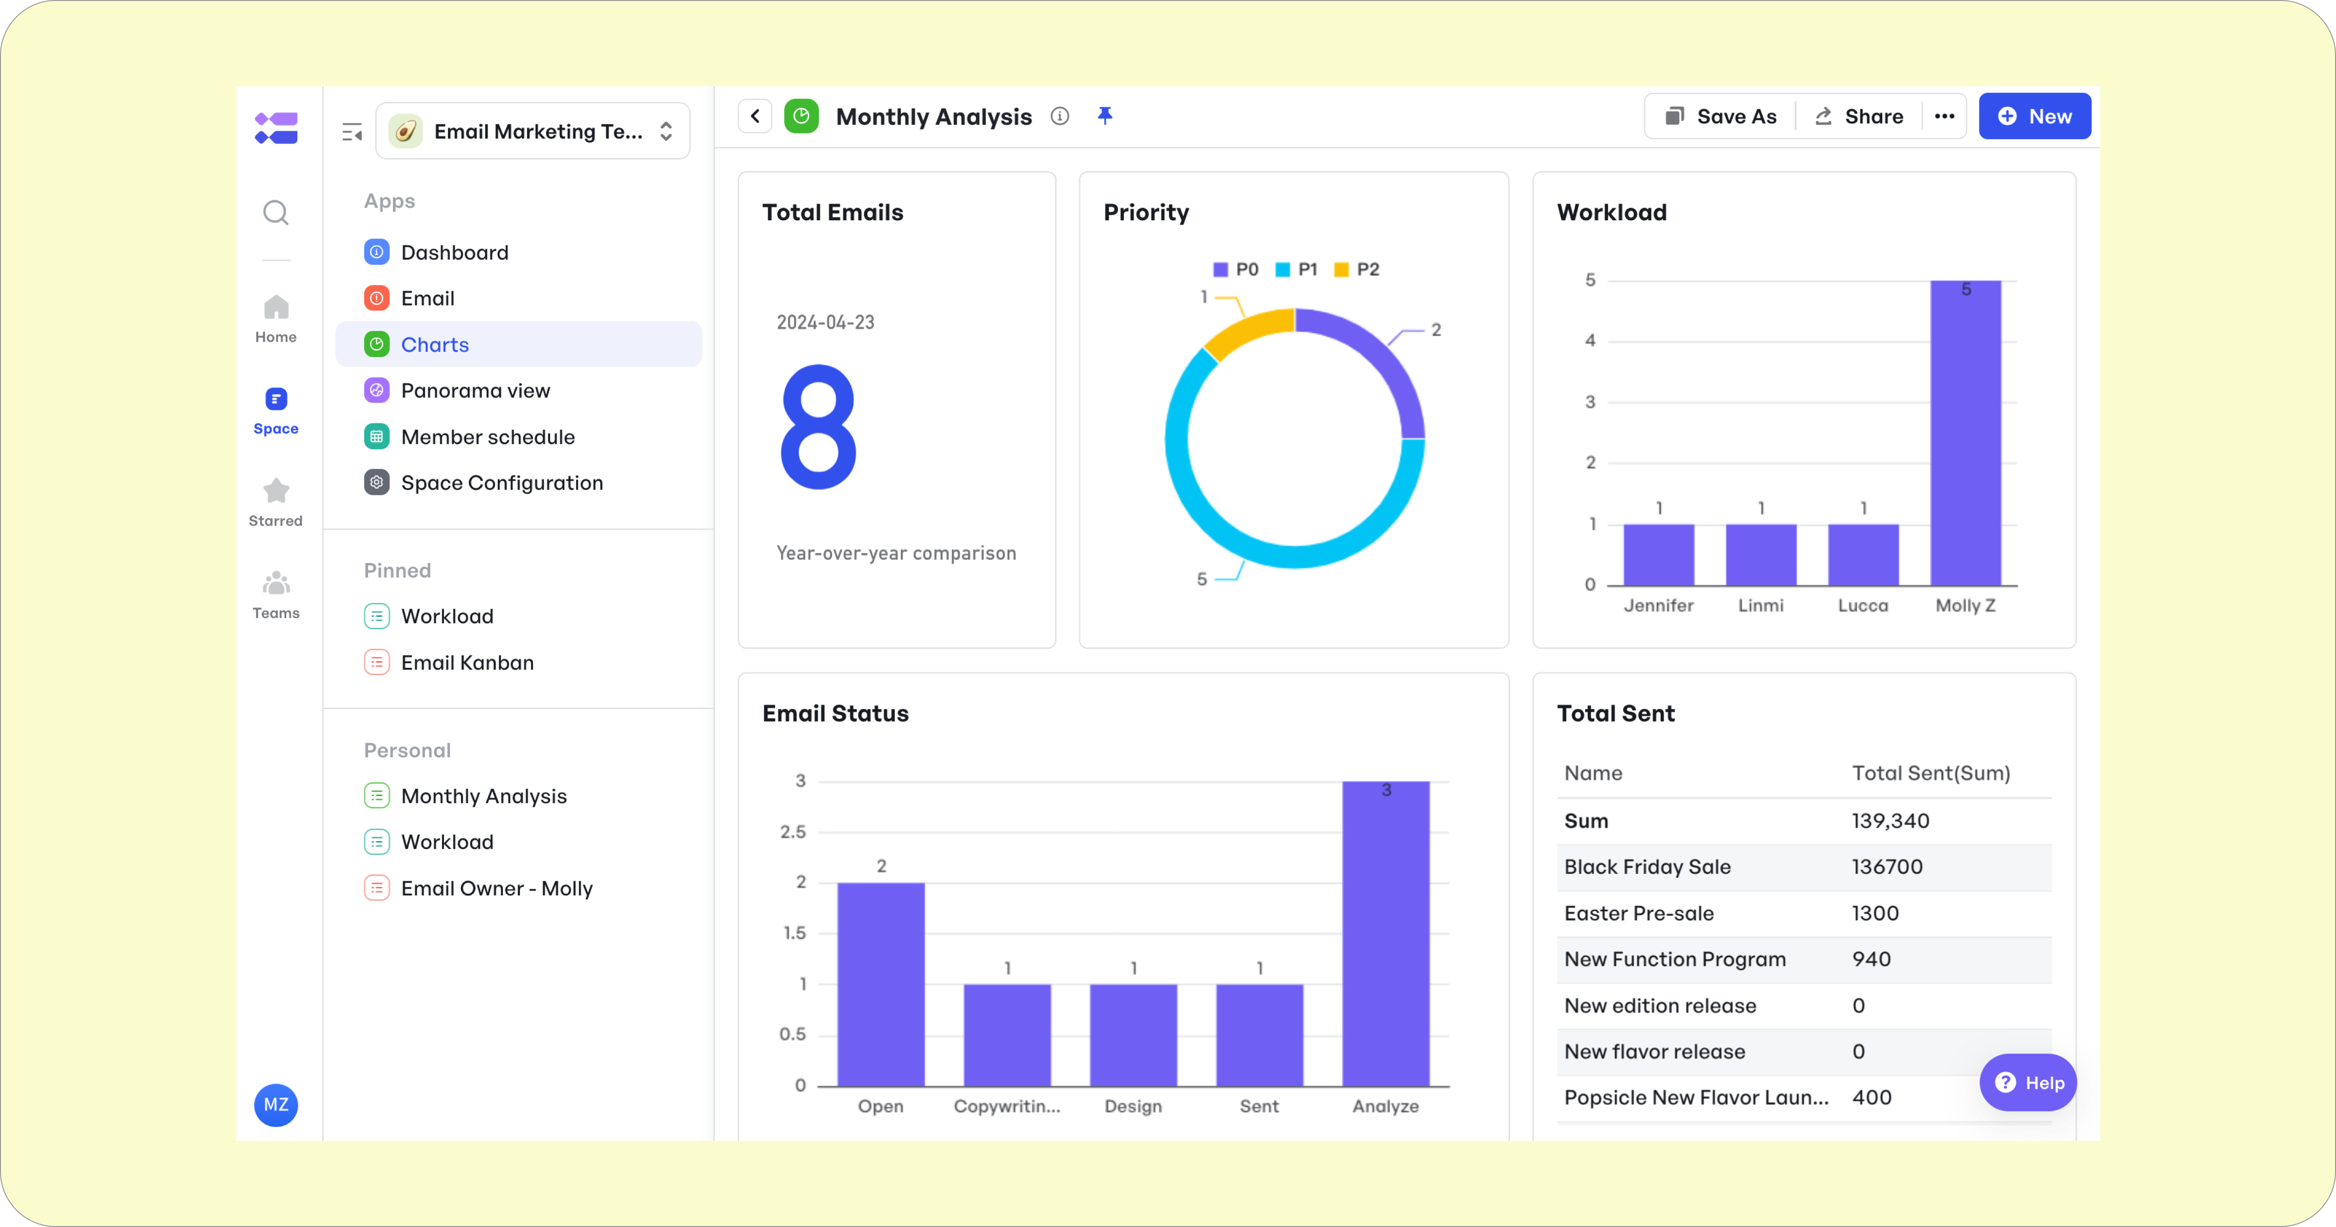This screenshot has height=1227, width=2336.
Task: Toggle the P0 legend swatch
Action: point(1220,269)
